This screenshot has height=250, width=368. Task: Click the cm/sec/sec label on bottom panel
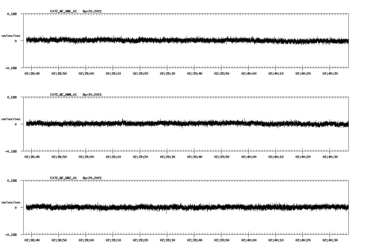pyautogui.click(x=11, y=202)
